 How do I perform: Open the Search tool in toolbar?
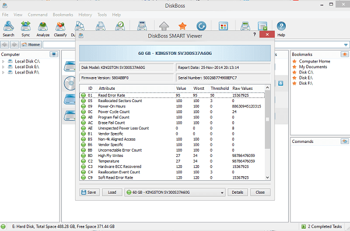tap(9, 29)
